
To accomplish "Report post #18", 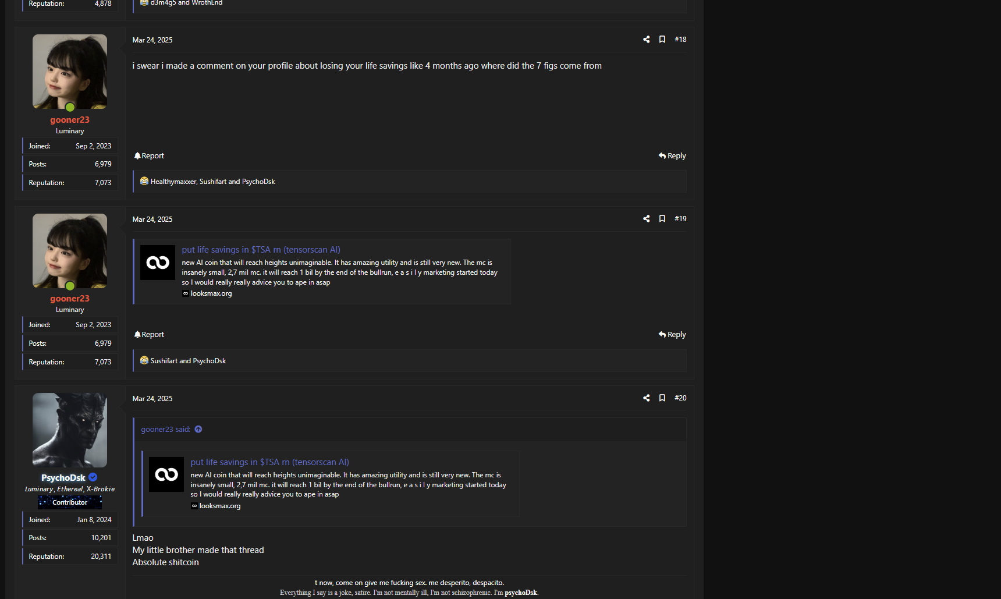I will coord(149,156).
